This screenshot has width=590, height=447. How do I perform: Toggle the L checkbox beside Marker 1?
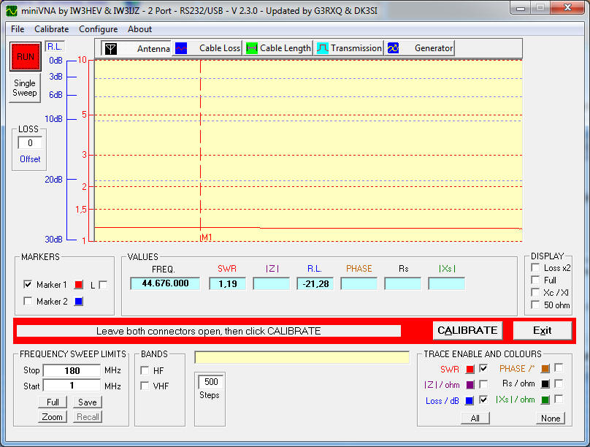tap(103, 285)
